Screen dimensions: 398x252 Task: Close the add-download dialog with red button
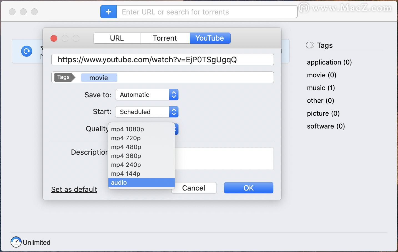point(54,38)
